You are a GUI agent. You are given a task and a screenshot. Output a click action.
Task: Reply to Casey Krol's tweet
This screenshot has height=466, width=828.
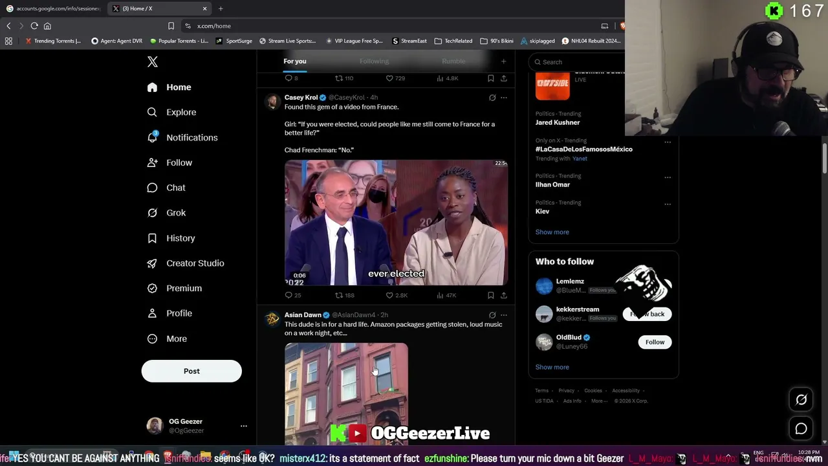click(x=293, y=295)
